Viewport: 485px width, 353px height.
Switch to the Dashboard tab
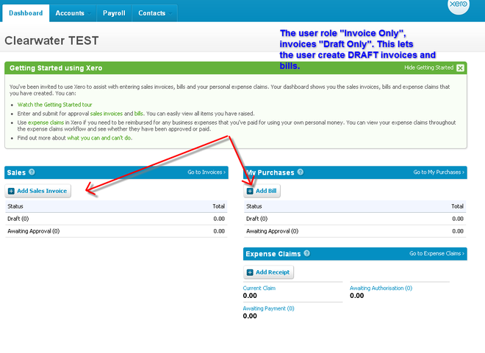point(24,13)
